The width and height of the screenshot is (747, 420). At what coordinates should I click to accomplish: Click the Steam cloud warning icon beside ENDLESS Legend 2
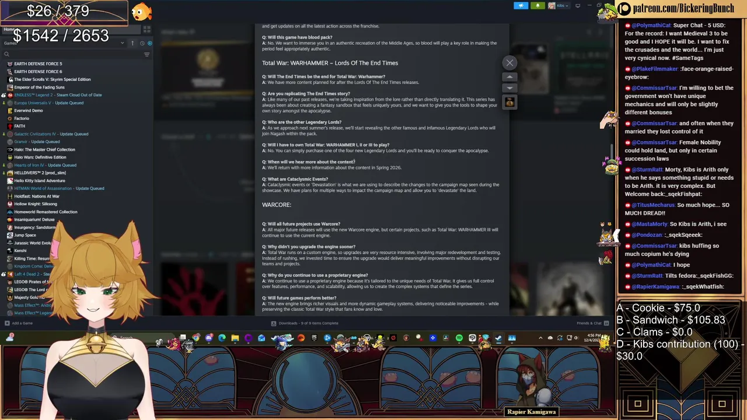click(x=4, y=94)
